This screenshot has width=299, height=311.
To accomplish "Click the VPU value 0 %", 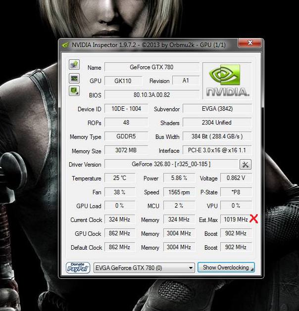I will click(236, 206).
